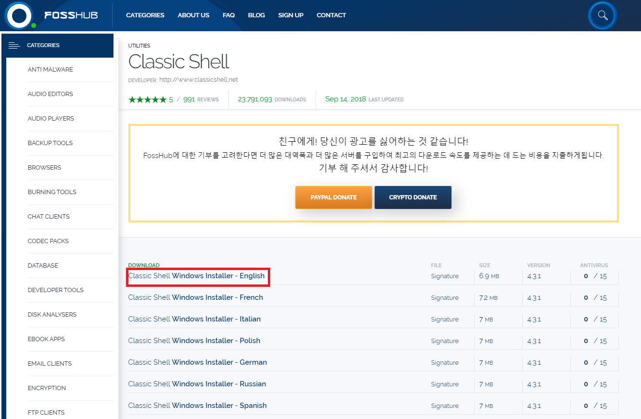The height and width of the screenshot is (419, 641).
Task: Click antivirus result for English installer
Action: tap(595, 276)
